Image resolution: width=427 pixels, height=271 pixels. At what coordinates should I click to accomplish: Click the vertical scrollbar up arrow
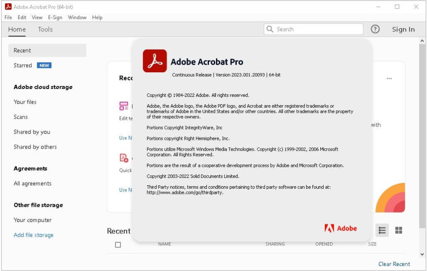click(422, 41)
